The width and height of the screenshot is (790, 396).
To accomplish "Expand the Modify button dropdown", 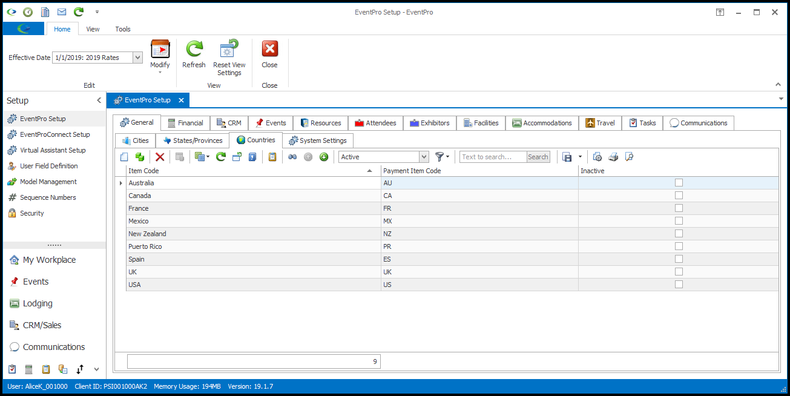I will point(160,73).
